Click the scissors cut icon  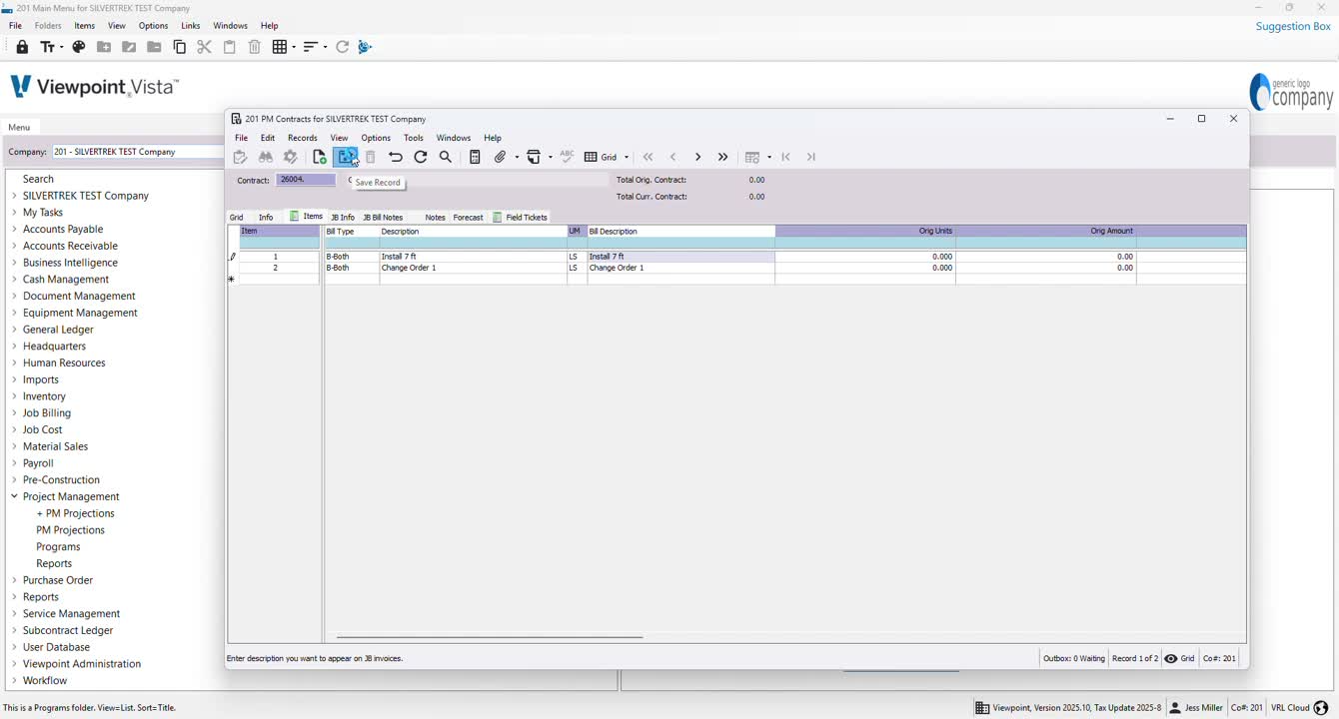(x=205, y=47)
